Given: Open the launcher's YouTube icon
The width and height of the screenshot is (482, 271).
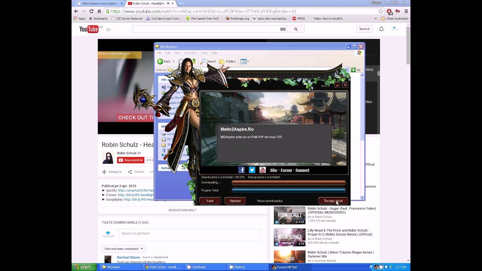Looking at the screenshot, I should [x=262, y=170].
